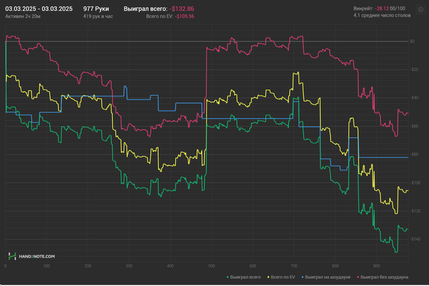
Task: Click the HAND2NOTE.COM logo
Action: coord(31,257)
